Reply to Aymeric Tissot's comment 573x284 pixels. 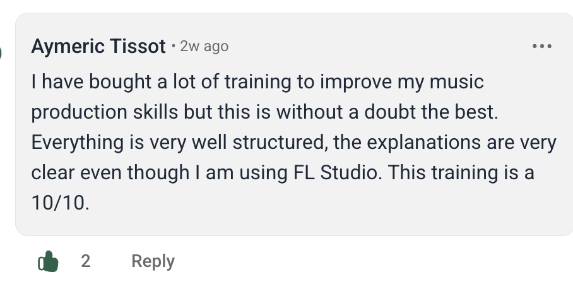click(153, 261)
